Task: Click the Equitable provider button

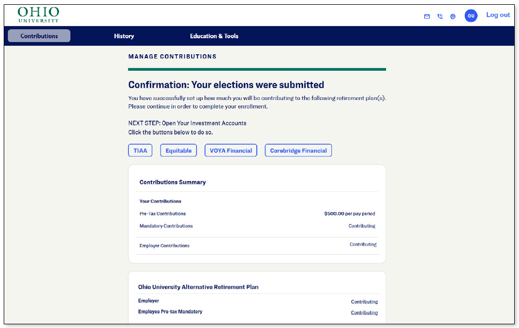Action: 179,150
